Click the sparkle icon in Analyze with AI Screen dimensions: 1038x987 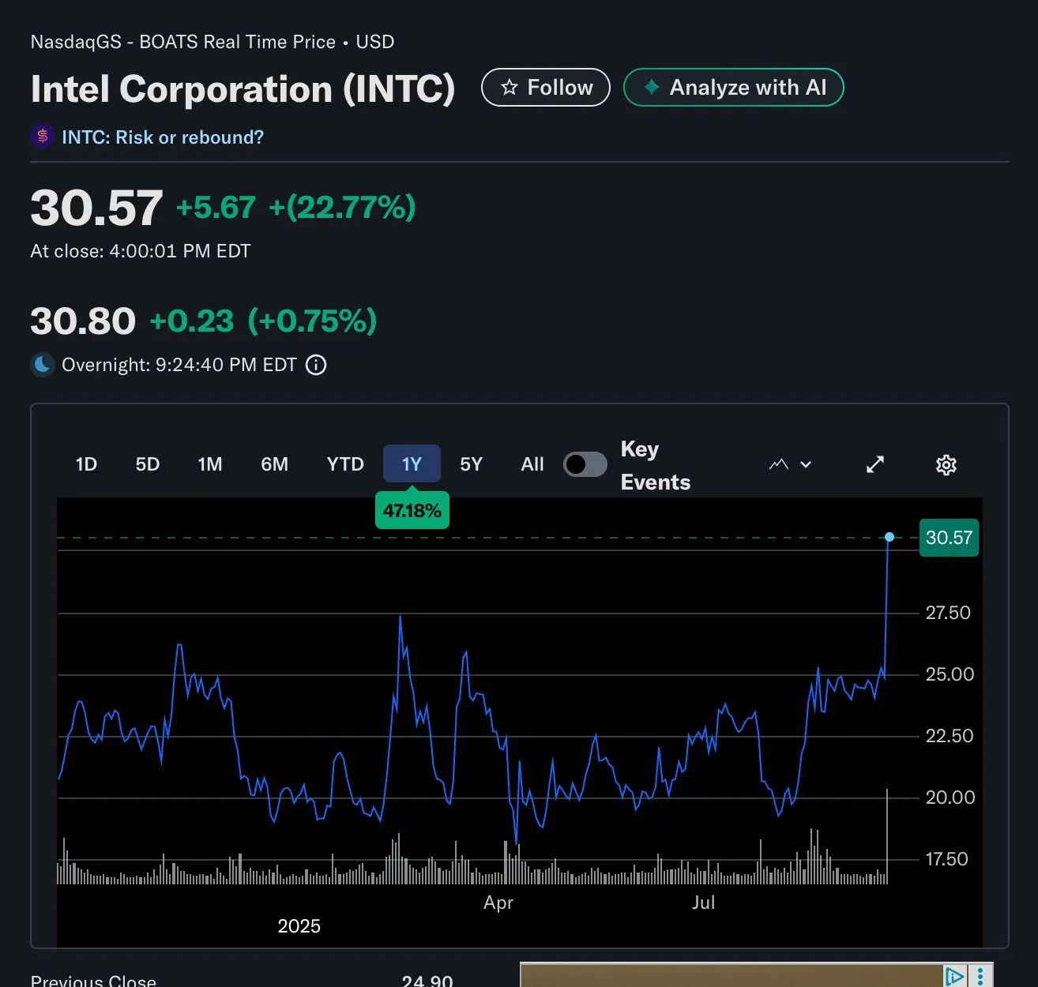click(652, 88)
